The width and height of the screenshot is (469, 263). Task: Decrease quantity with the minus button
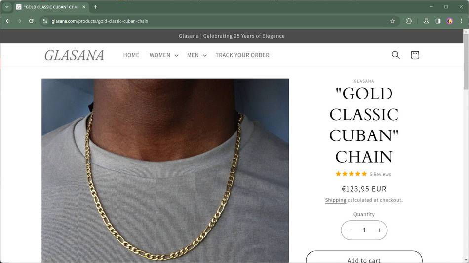click(x=349, y=230)
